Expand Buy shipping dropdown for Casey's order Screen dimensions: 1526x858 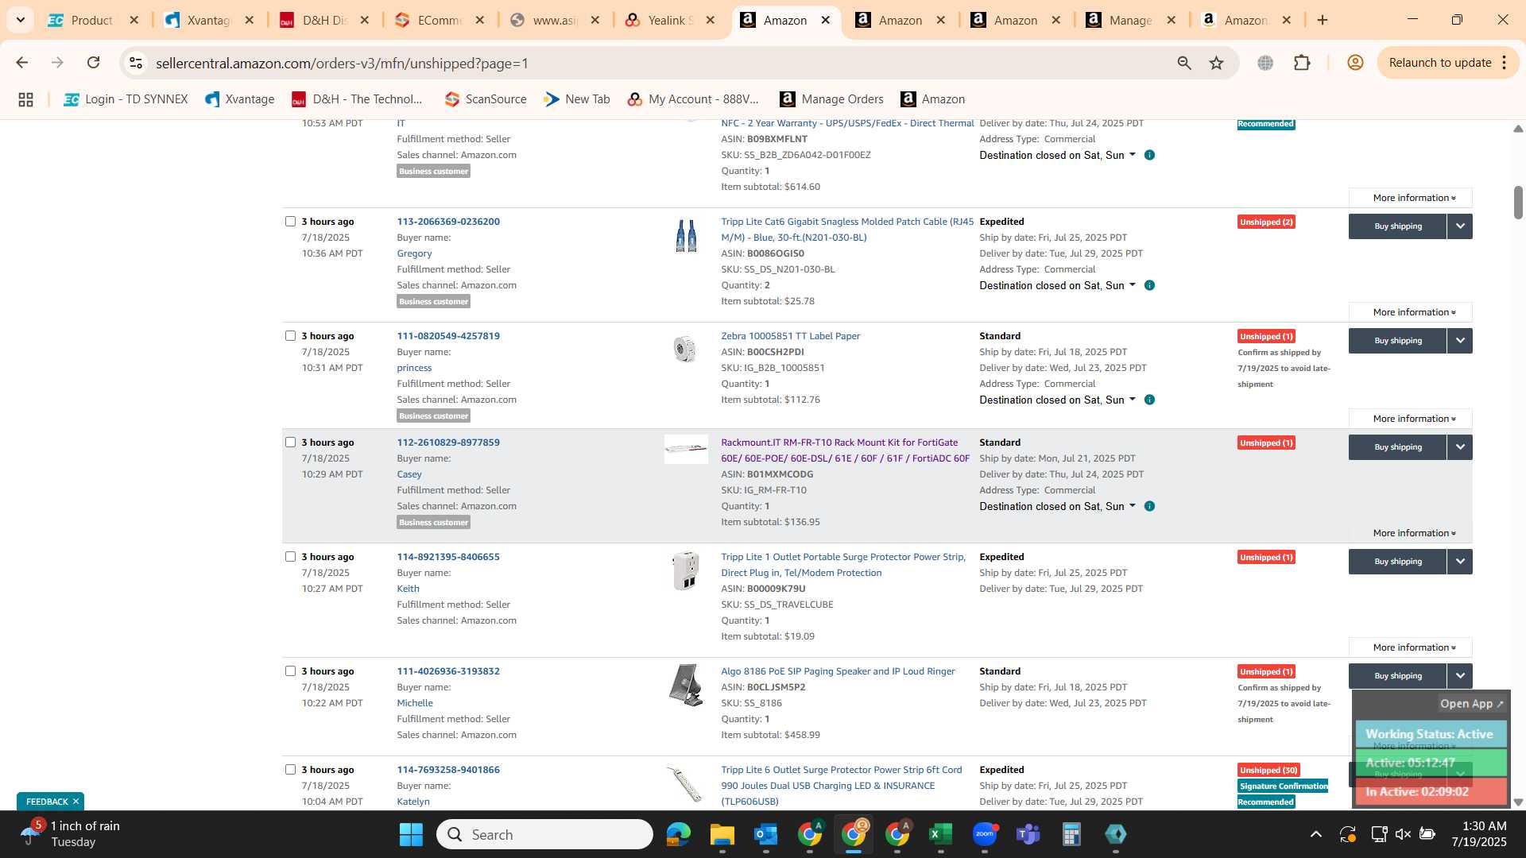point(1460,447)
